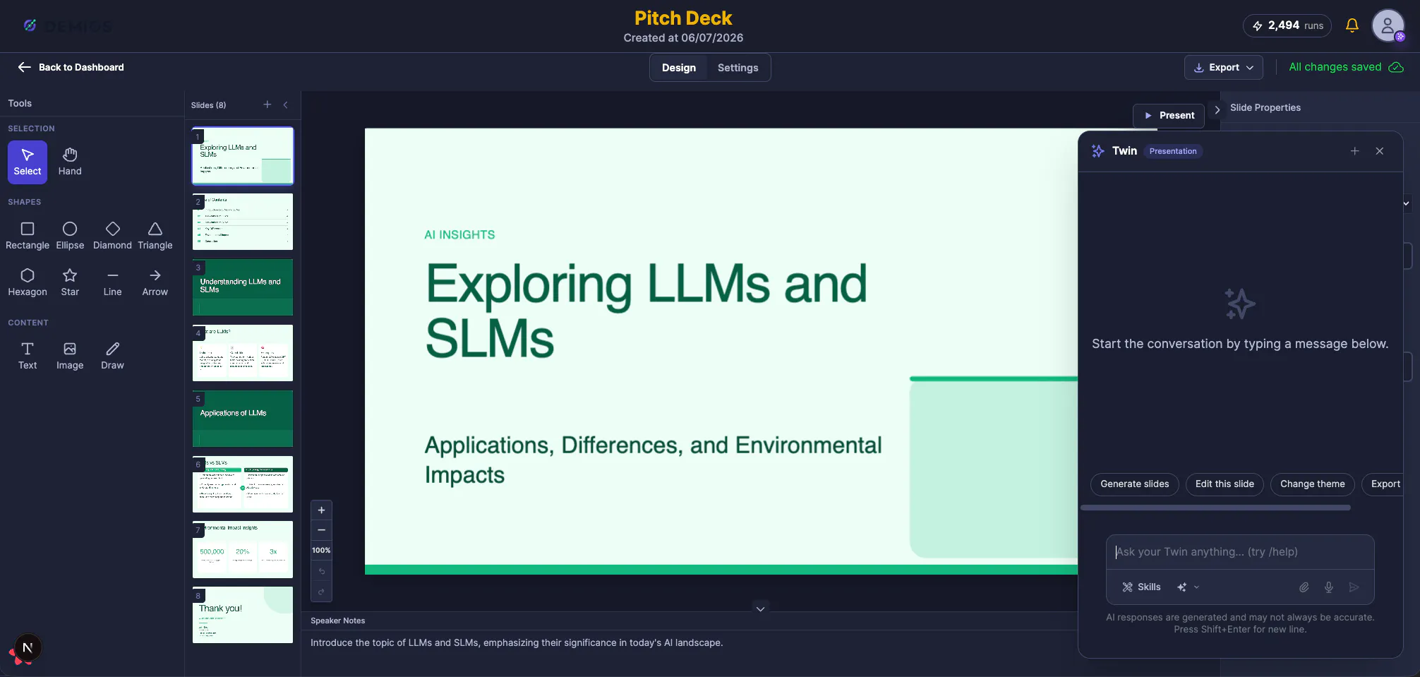Click the speaker notes text
Screen dimensions: 1420x677
[517, 643]
